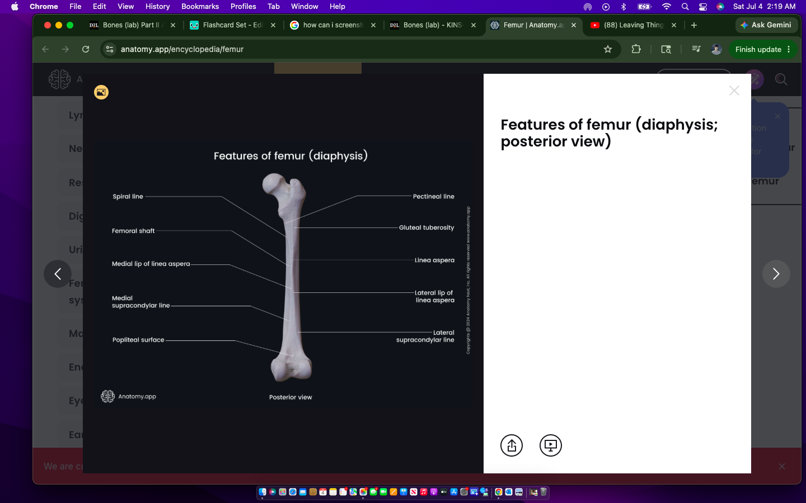
Task: Open a new browser tab
Action: point(694,25)
